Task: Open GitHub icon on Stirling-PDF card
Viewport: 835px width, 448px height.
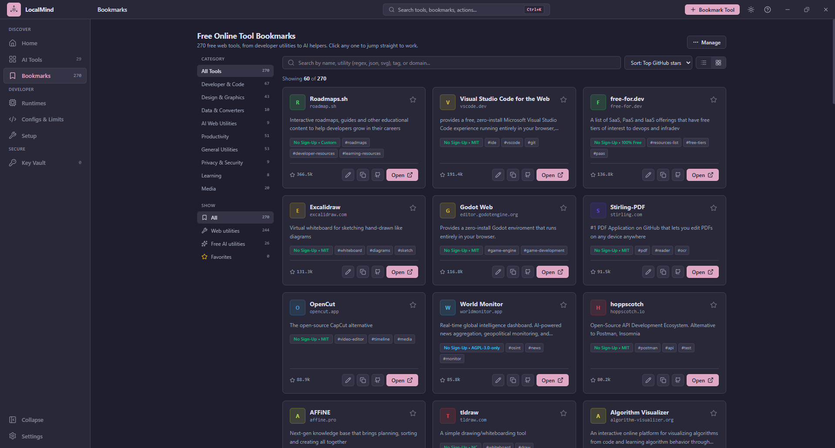Action: pyautogui.click(x=678, y=272)
